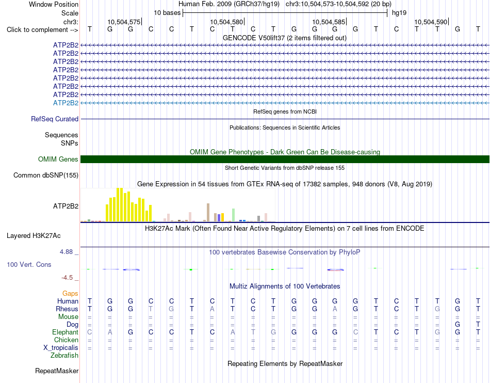Click the Human species label

[68, 301]
